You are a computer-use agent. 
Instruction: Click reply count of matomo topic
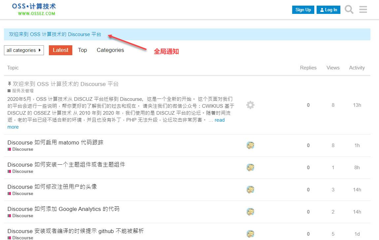tap(308, 145)
